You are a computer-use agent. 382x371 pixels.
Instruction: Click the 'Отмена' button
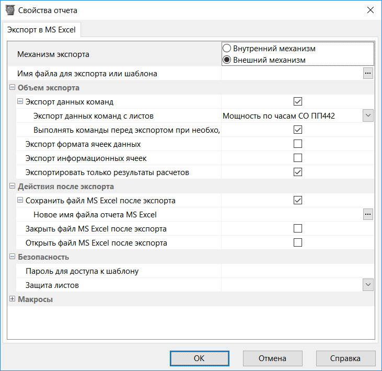click(x=272, y=358)
